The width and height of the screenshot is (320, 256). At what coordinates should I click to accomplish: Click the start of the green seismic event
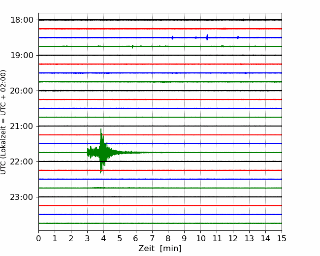click(x=88, y=152)
